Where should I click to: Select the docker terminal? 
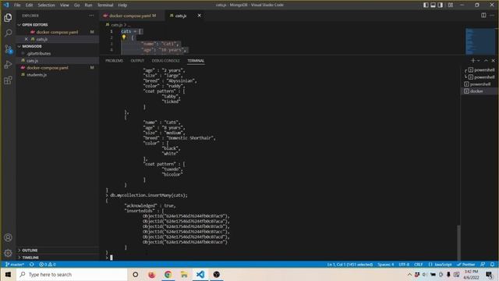pos(480,91)
